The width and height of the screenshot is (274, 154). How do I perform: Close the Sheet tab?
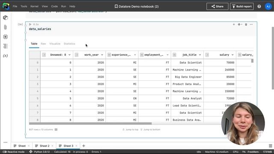click(x=29, y=146)
